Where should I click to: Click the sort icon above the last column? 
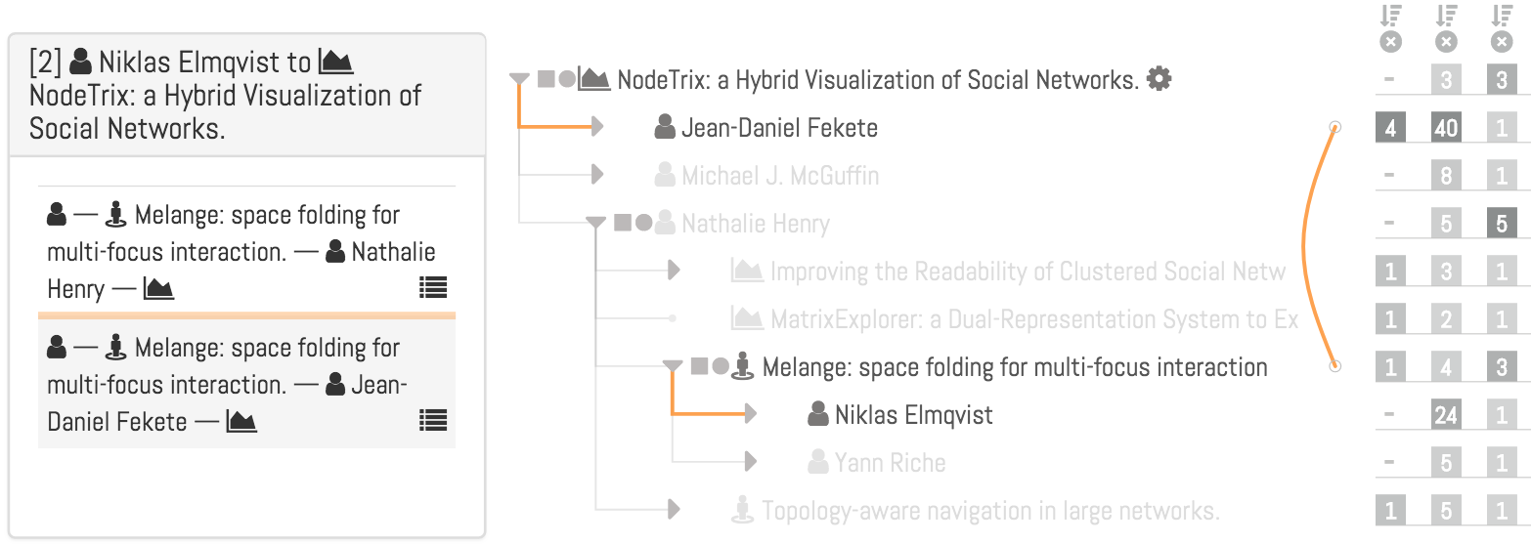[1502, 16]
